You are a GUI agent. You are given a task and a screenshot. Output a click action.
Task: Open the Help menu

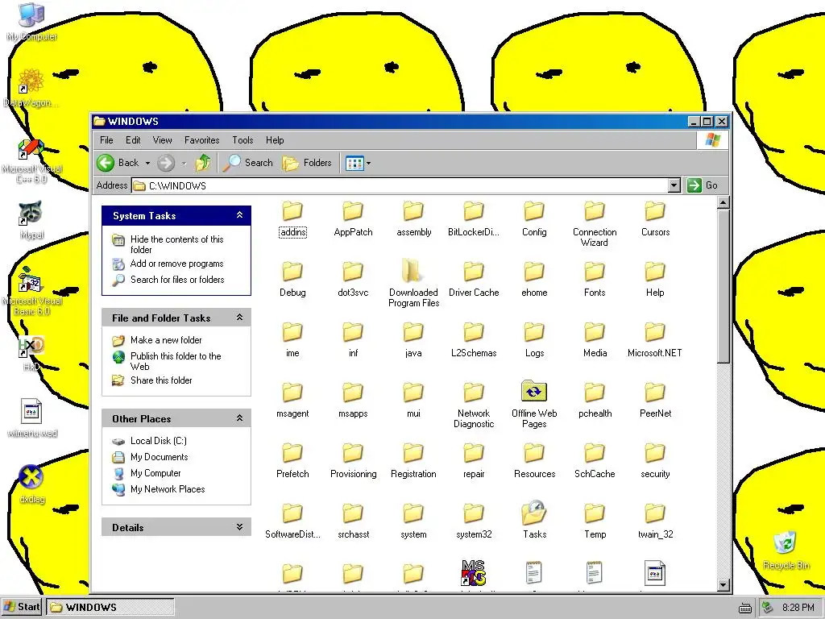tap(275, 140)
